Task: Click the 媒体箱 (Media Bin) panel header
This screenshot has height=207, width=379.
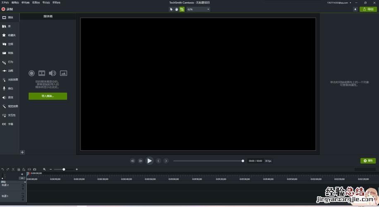Action: [x=48, y=16]
